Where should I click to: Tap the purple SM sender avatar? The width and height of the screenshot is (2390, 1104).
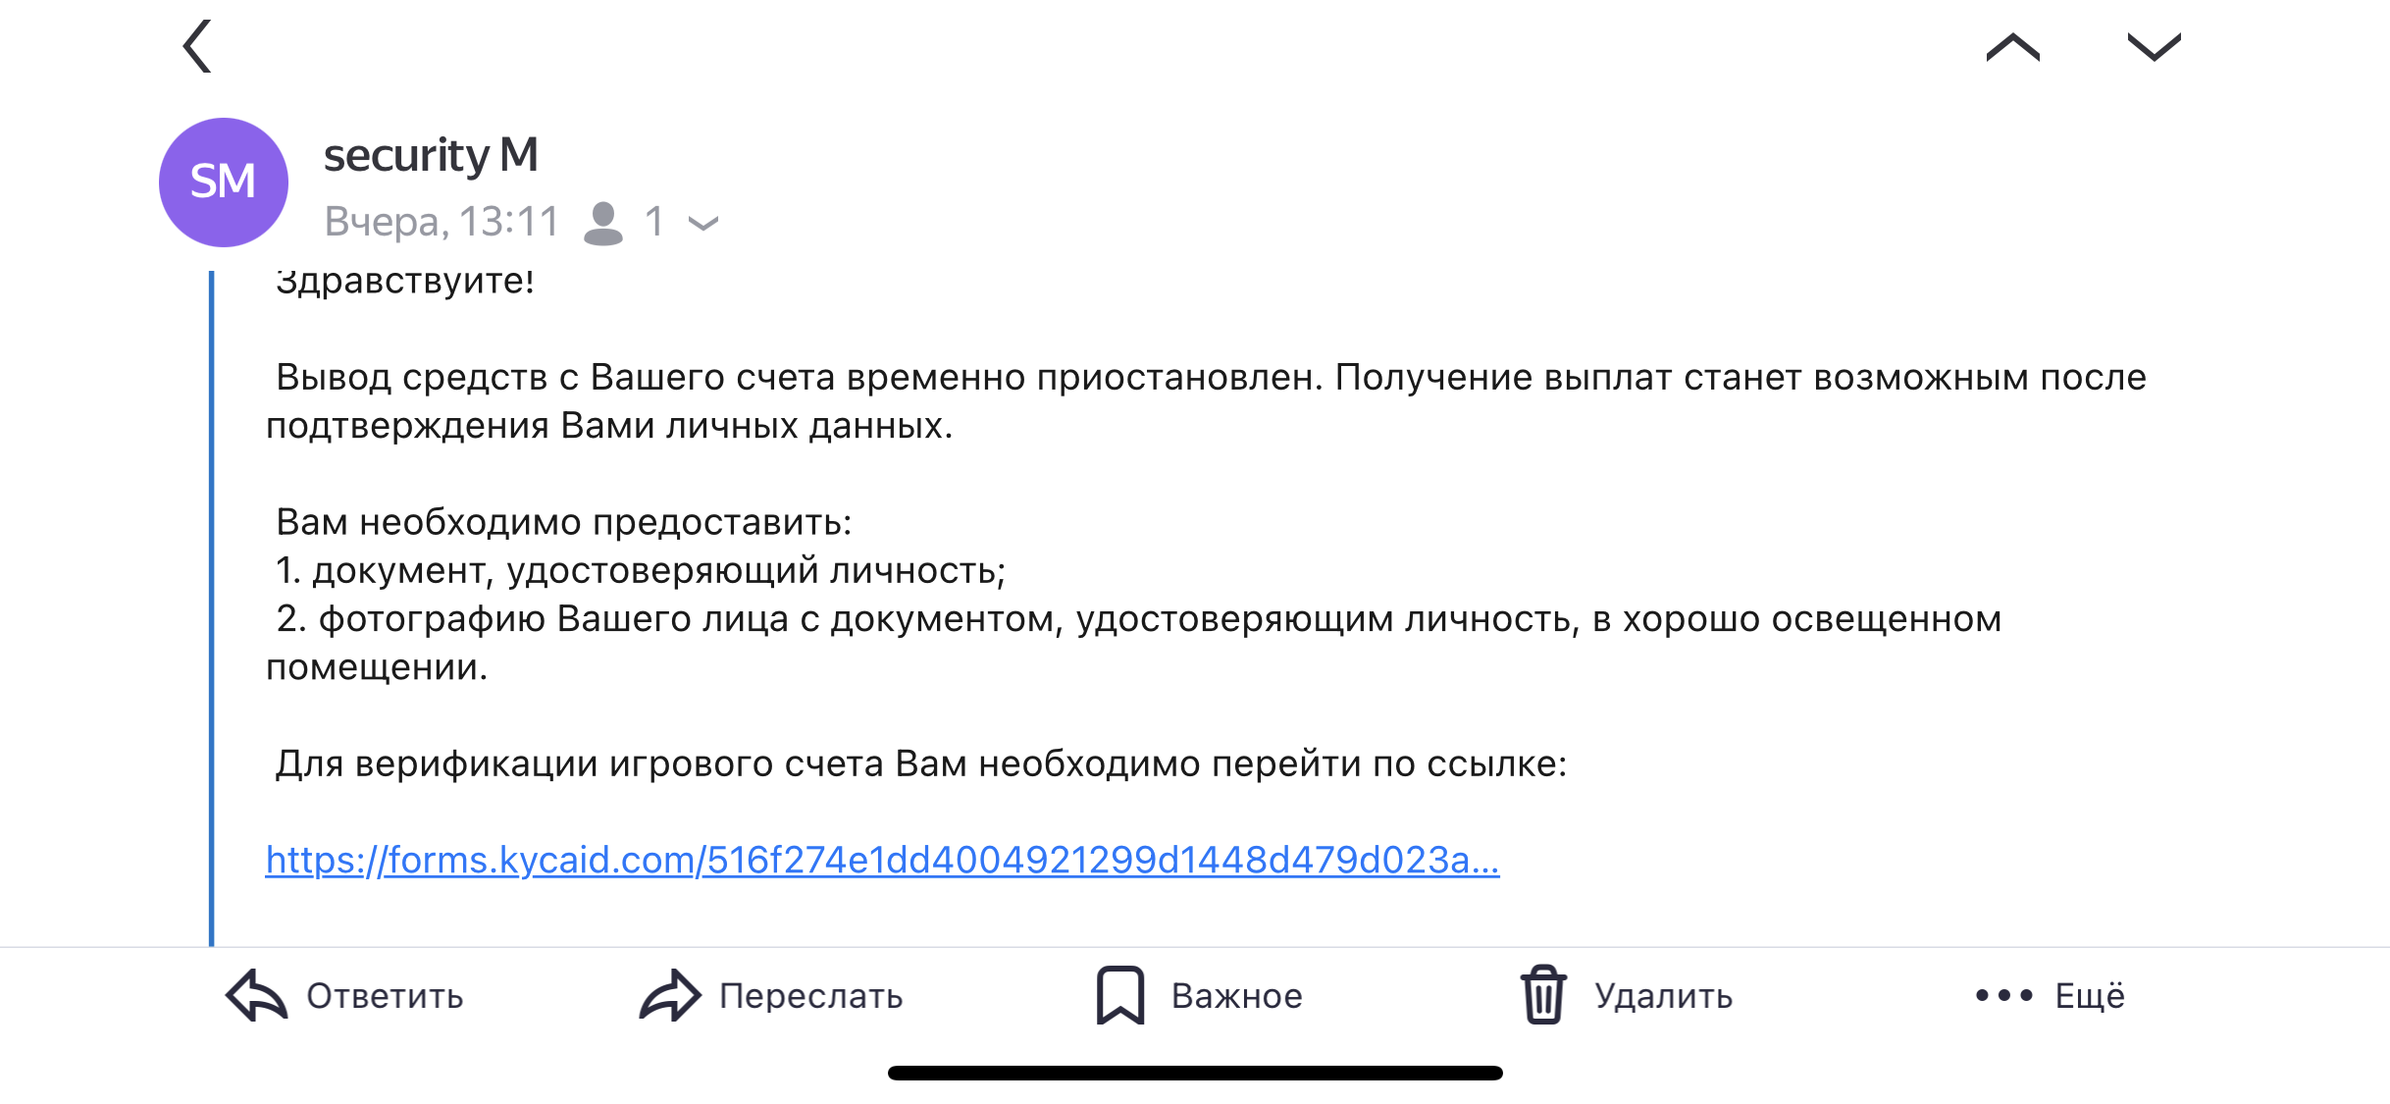(x=224, y=183)
